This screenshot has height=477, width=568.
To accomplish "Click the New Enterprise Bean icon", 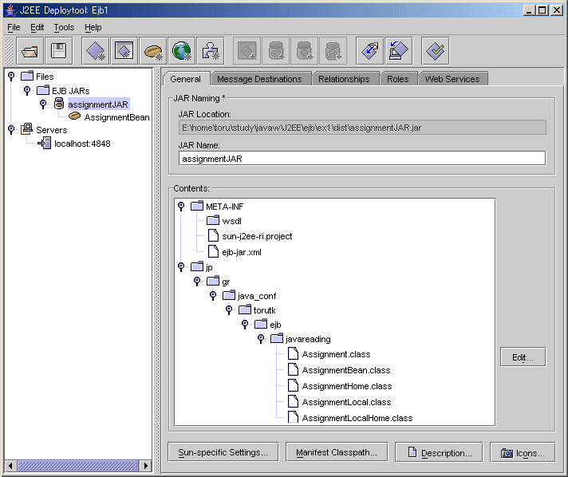I will [153, 51].
